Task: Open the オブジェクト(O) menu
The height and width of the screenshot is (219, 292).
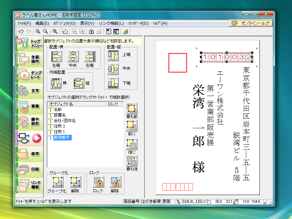Action: click(64, 23)
